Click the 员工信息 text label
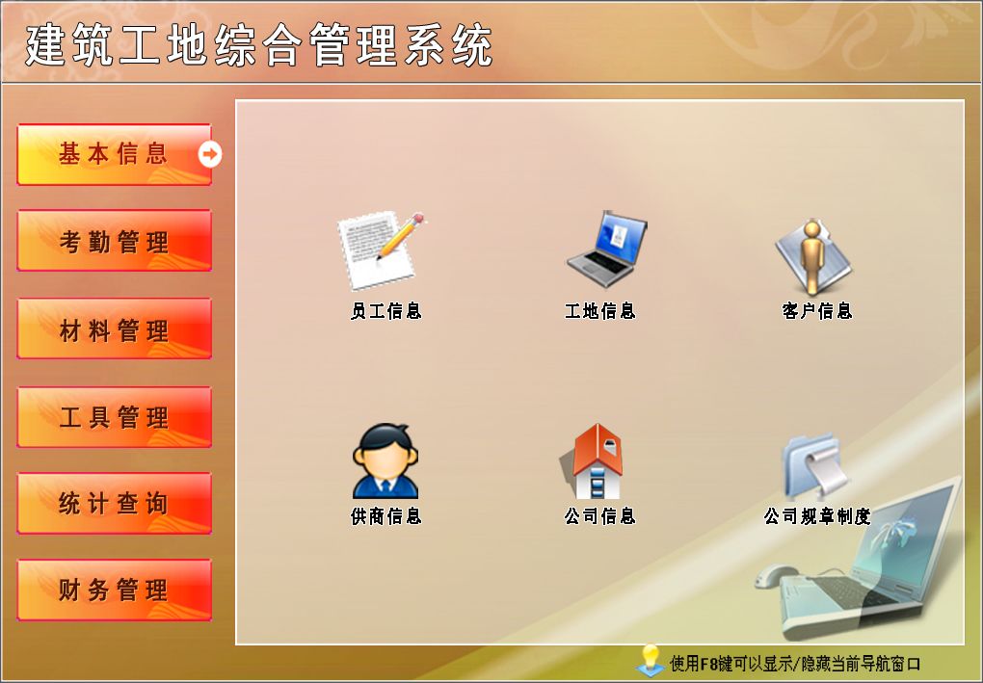The height and width of the screenshot is (683, 983). click(x=385, y=311)
